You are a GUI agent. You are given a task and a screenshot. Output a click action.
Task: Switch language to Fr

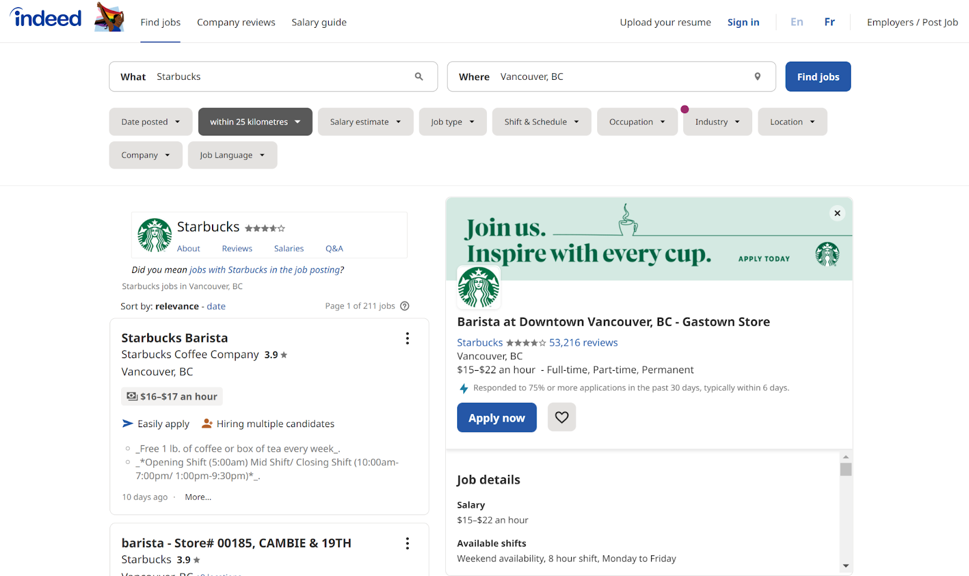pyautogui.click(x=830, y=22)
